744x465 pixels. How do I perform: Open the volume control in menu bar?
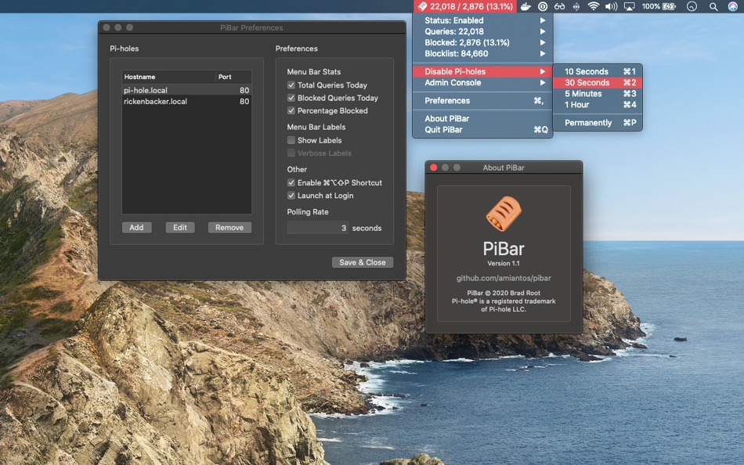point(611,6)
